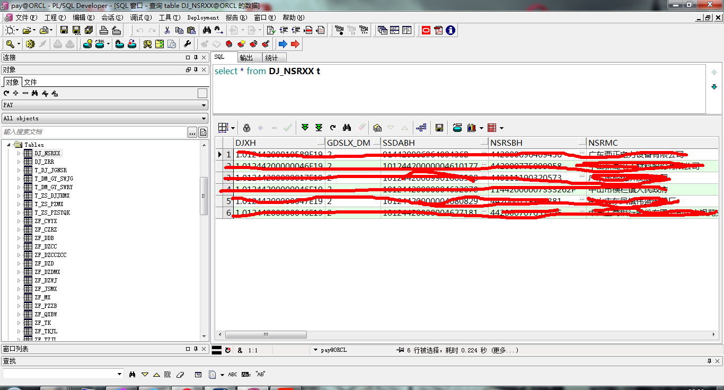Image resolution: width=724 pixels, height=390 pixels.
Task: Open the single record view tree icon
Action: tap(421, 128)
